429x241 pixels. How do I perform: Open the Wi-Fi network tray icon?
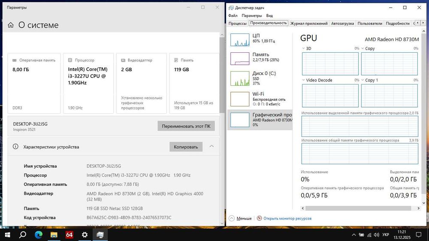[369, 235]
